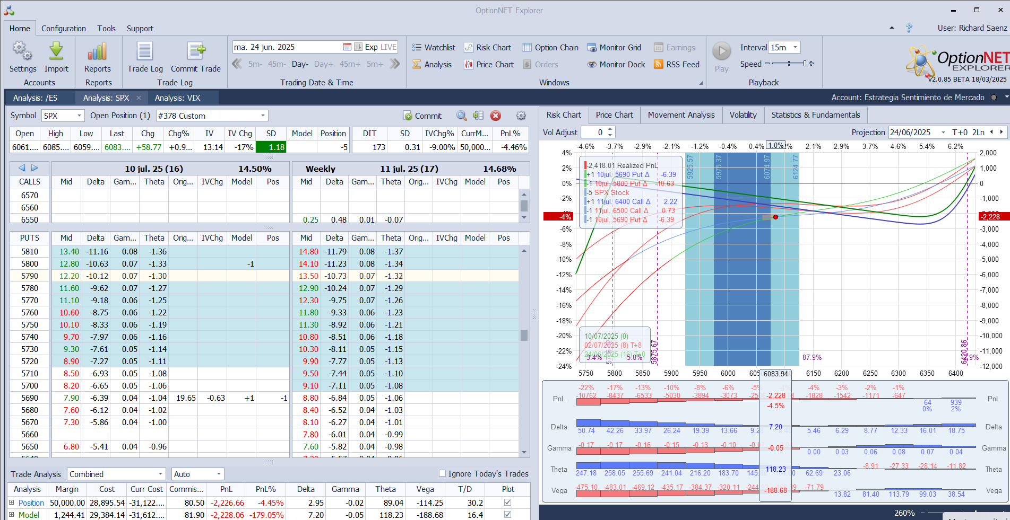This screenshot has width=1010, height=520.
Task: Go to next expiration with right blue arrow
Action: point(34,168)
